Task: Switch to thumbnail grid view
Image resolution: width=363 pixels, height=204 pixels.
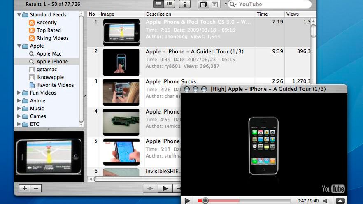Action: pos(169,4)
